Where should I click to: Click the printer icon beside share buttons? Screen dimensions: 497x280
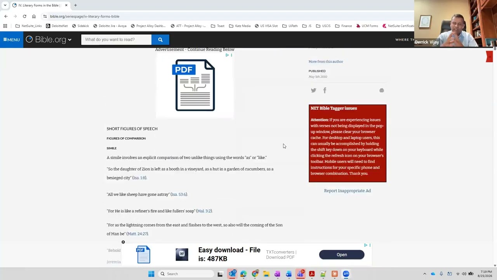click(x=382, y=90)
